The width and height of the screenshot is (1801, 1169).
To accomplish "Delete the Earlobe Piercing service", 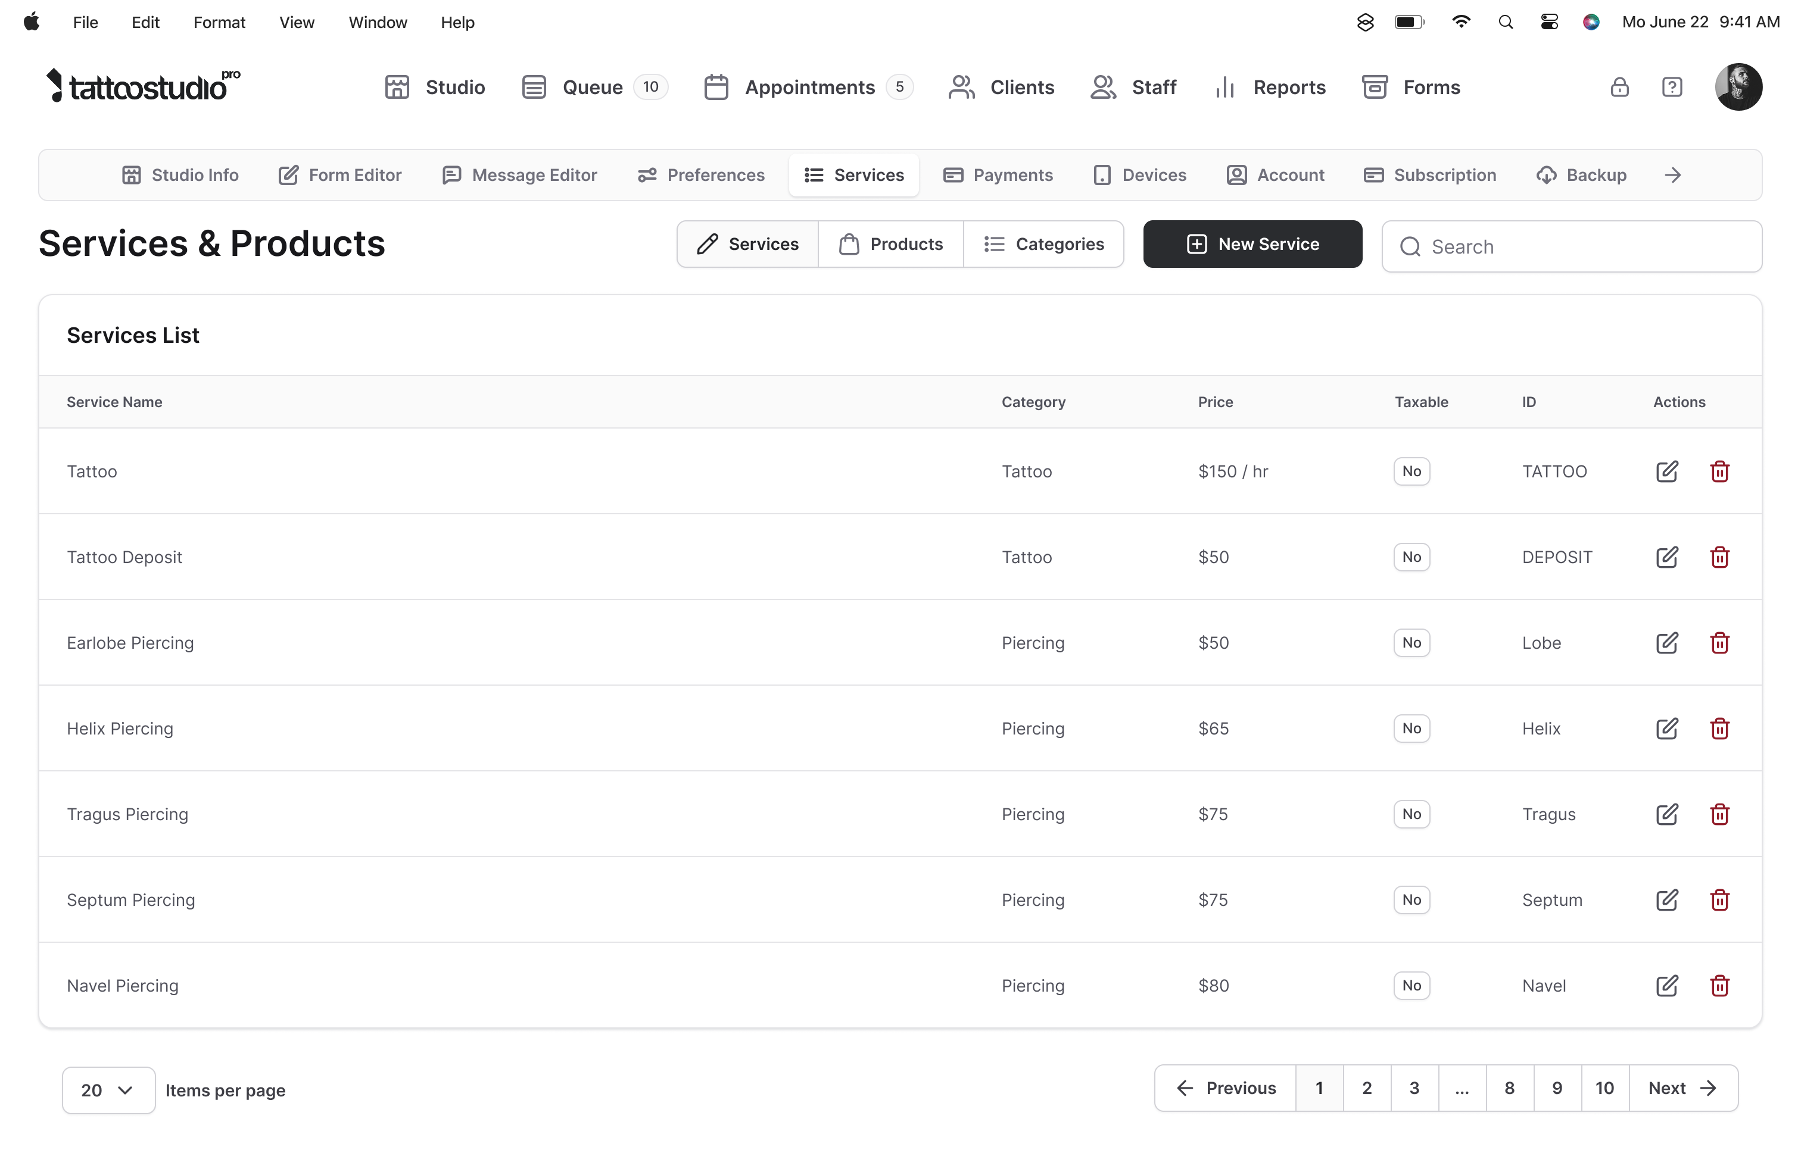I will [1719, 643].
